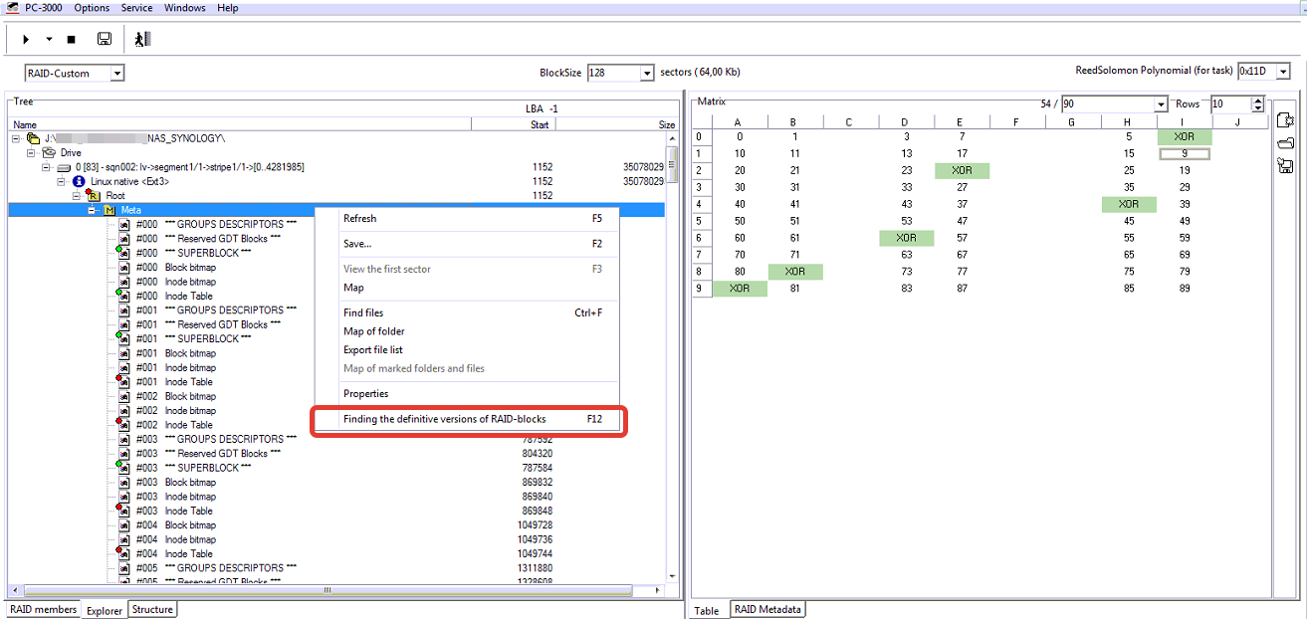Screen dimensions: 1307x619
Task: Click the open folder icon beside Matrix
Action: coord(1285,142)
